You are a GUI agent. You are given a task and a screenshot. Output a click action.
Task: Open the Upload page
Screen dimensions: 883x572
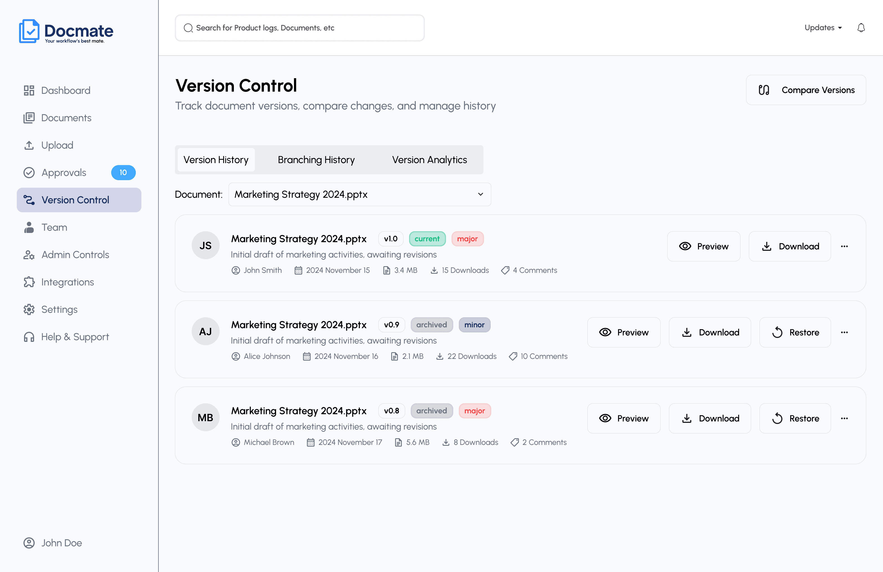(79, 145)
